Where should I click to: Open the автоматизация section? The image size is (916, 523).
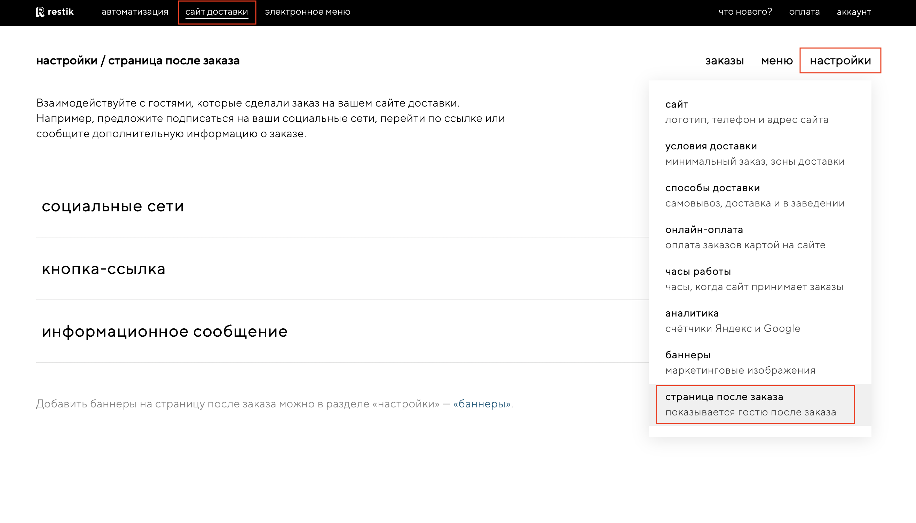click(135, 12)
